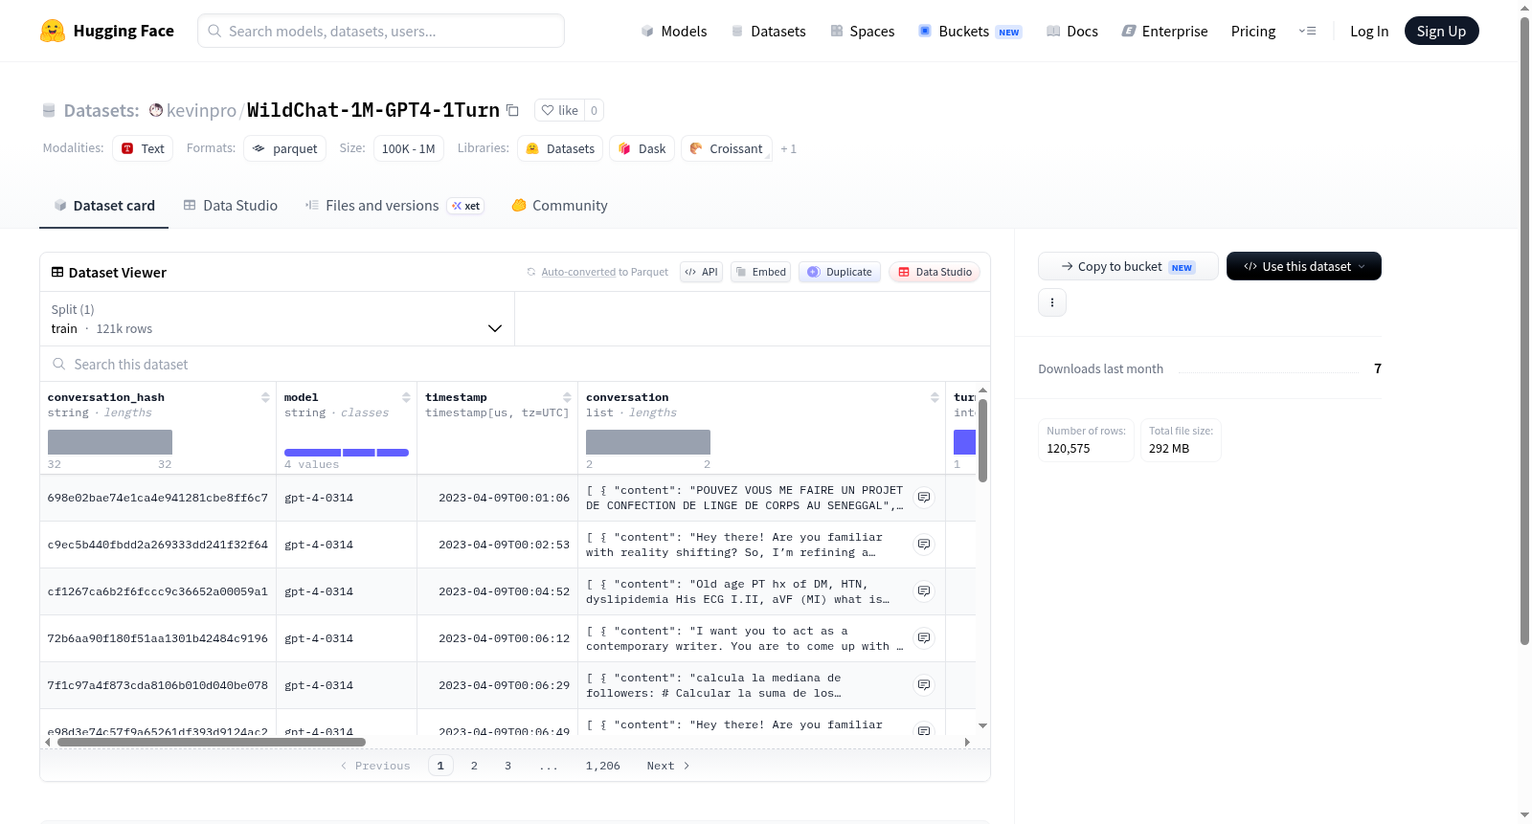Open the Community tab

[559, 205]
